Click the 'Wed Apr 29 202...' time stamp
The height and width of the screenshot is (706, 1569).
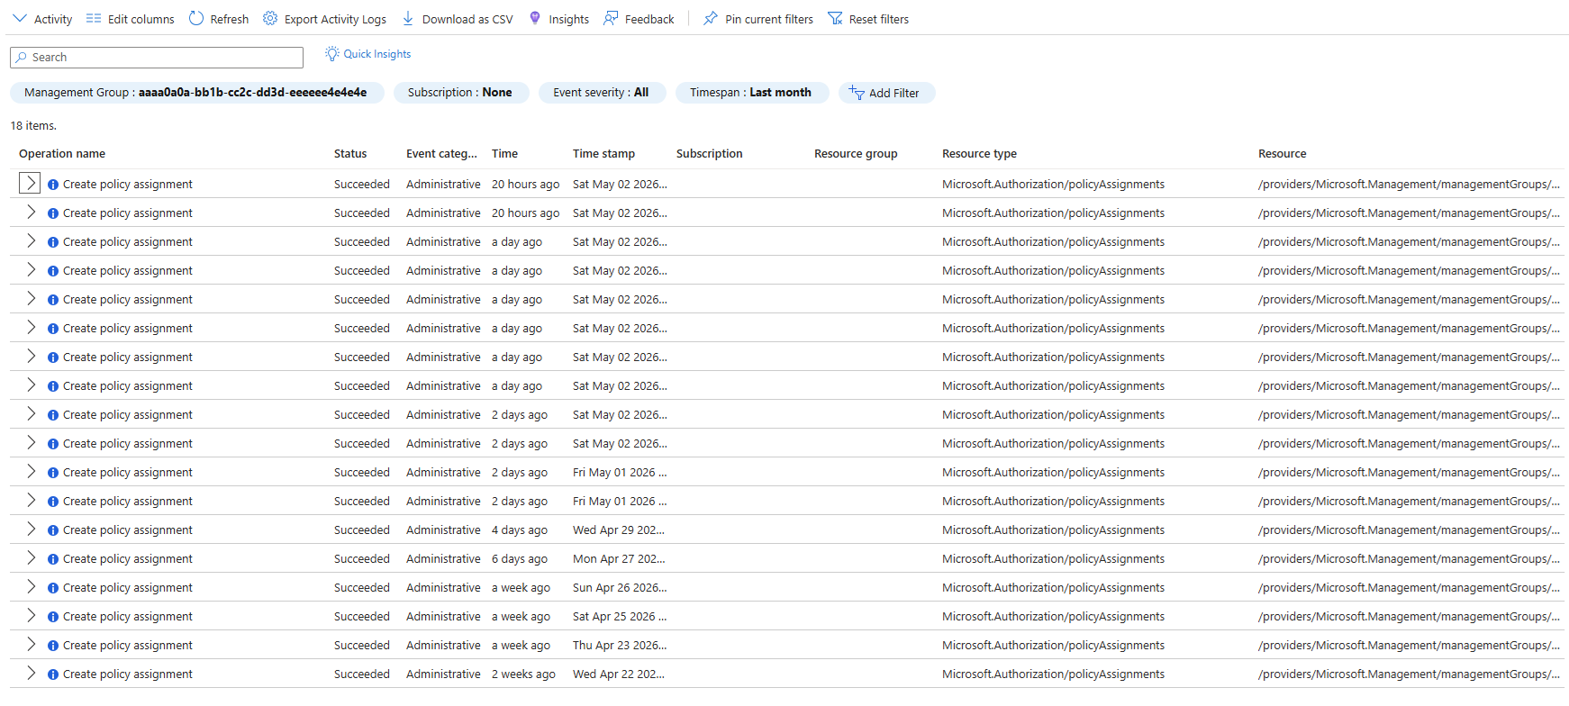point(619,530)
